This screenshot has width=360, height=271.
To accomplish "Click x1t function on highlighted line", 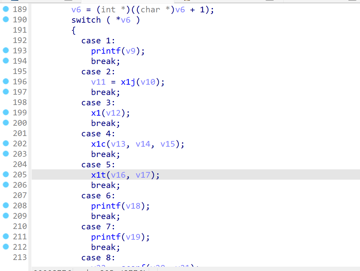I will coord(98,175).
